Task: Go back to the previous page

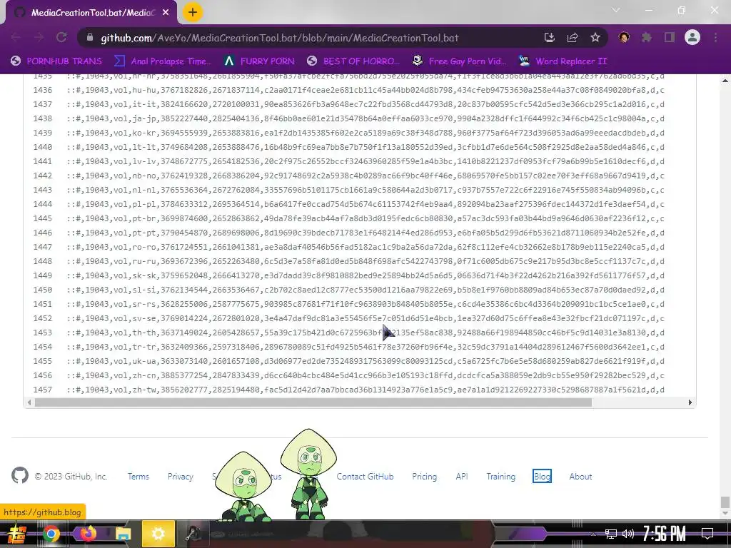Action: tap(16, 38)
